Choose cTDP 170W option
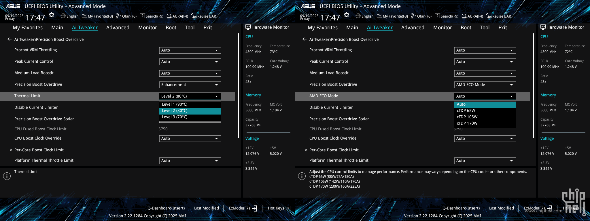Image resolution: width=590 pixels, height=221 pixels. pos(485,123)
